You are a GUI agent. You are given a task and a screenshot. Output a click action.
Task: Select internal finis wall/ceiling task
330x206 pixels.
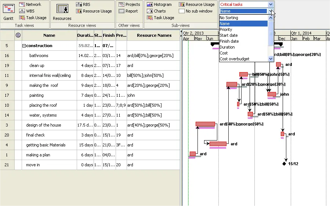coord(50,75)
